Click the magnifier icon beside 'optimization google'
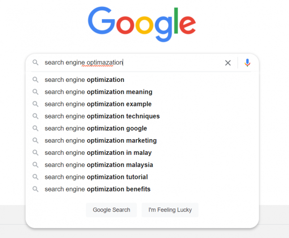This screenshot has height=238, width=289. coord(35,128)
